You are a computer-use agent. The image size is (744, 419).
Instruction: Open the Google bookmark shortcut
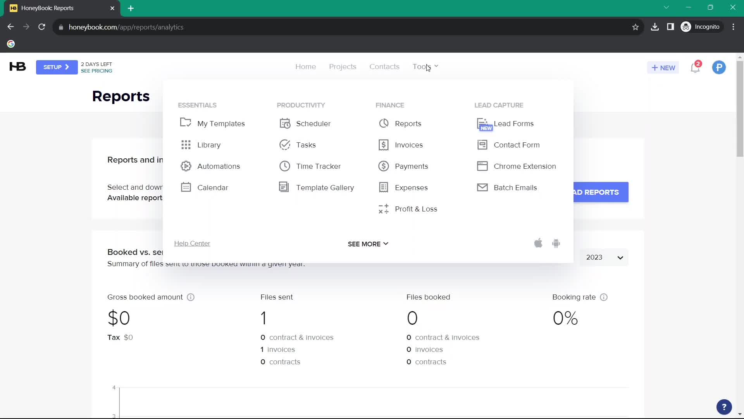pyautogui.click(x=11, y=44)
